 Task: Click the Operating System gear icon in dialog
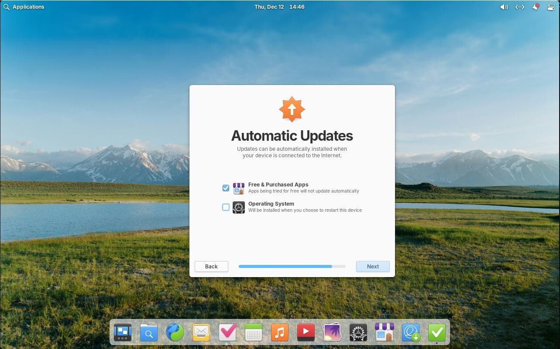point(239,207)
